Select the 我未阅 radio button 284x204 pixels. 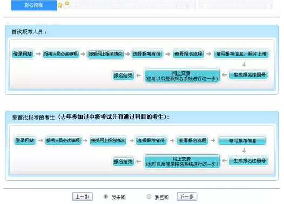pos(106,196)
